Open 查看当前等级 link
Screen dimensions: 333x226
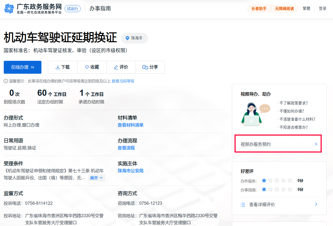123,81
